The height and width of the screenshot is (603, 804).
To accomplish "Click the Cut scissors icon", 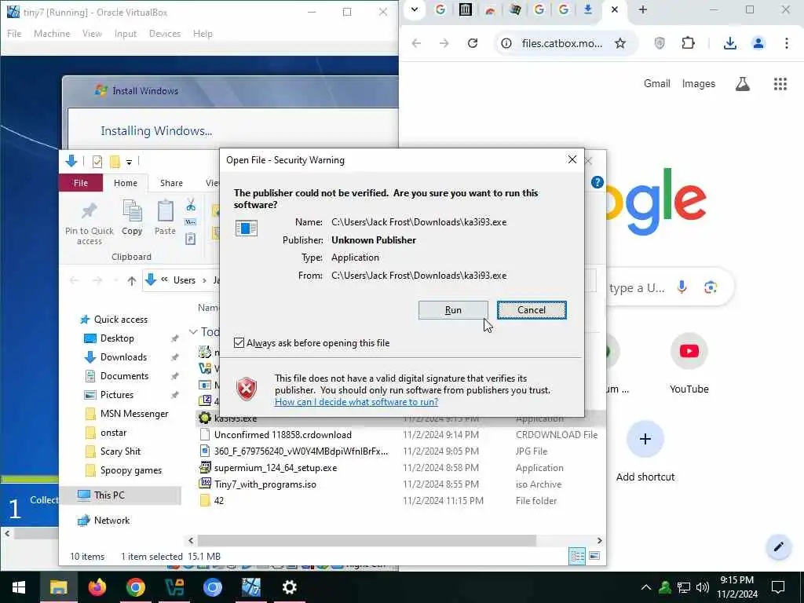I will (x=191, y=205).
